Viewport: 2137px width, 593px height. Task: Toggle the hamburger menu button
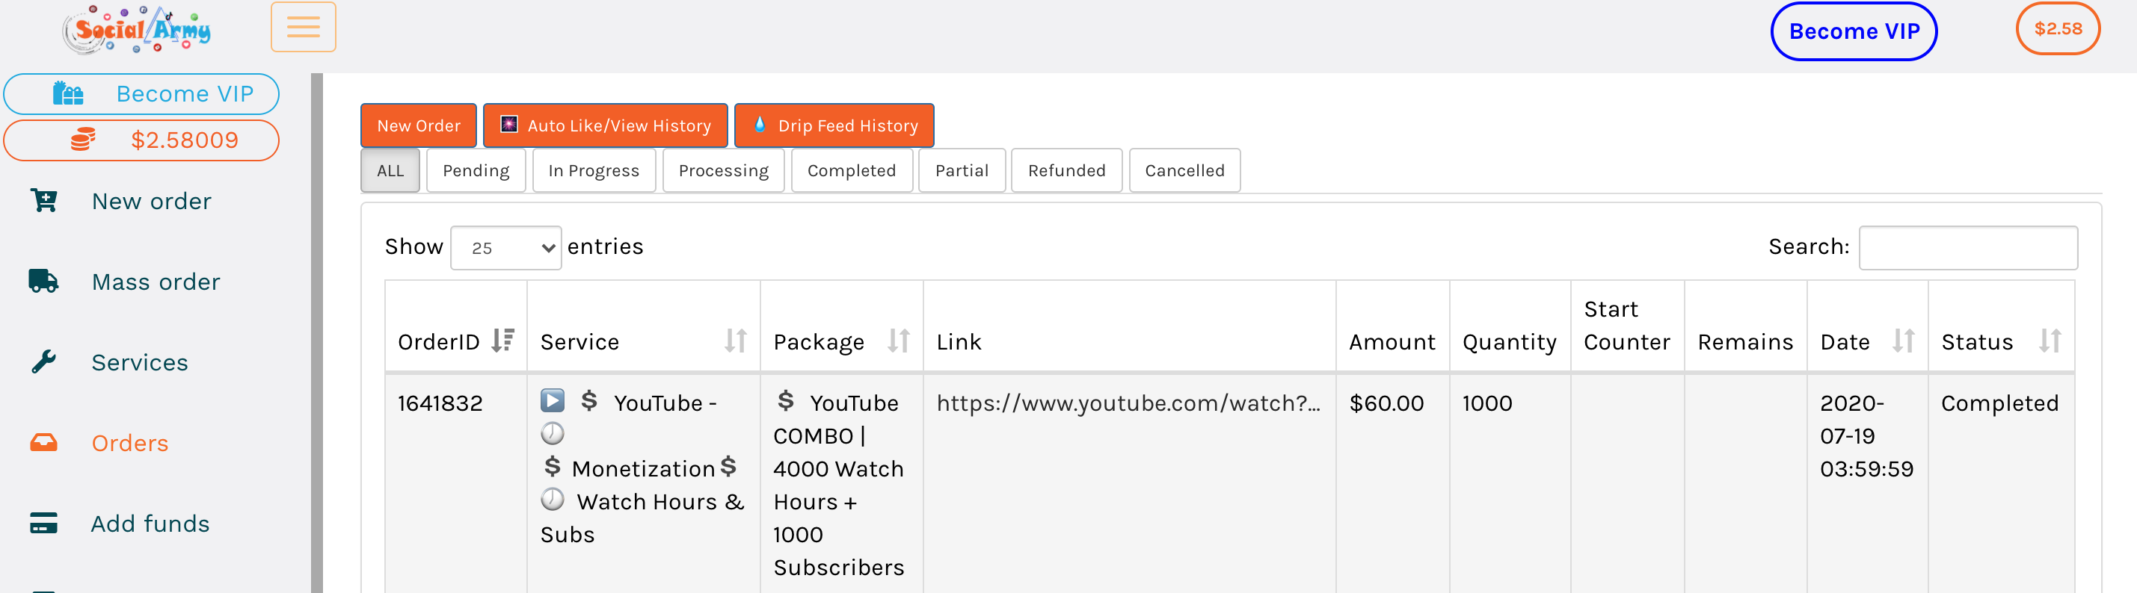tap(303, 28)
